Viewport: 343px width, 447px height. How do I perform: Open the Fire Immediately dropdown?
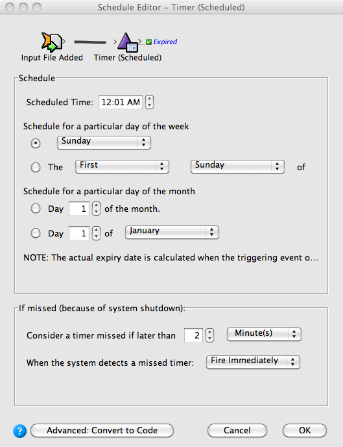[253, 362]
